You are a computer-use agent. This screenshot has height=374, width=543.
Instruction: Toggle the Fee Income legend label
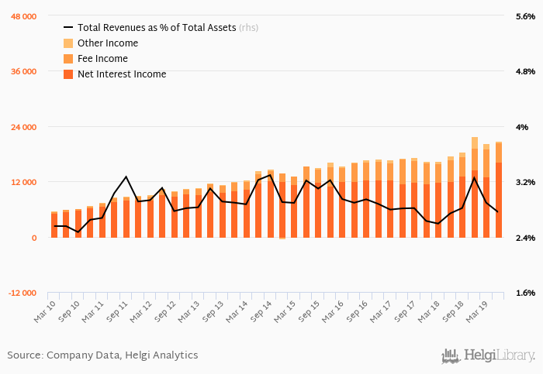pyautogui.click(x=102, y=59)
